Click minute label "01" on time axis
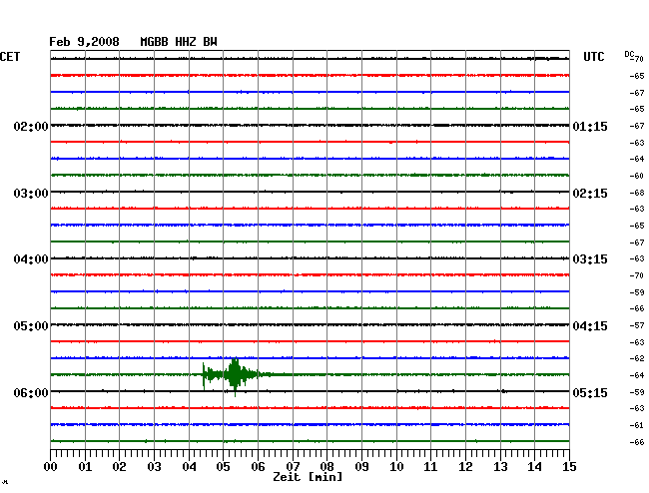 pos(85,466)
